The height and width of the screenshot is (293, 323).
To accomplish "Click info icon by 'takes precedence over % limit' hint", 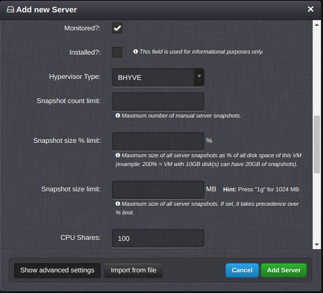I will [118, 204].
